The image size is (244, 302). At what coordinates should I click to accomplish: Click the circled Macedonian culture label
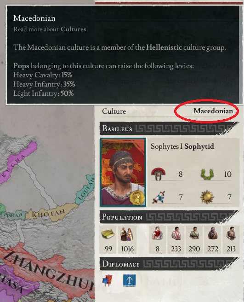213,111
